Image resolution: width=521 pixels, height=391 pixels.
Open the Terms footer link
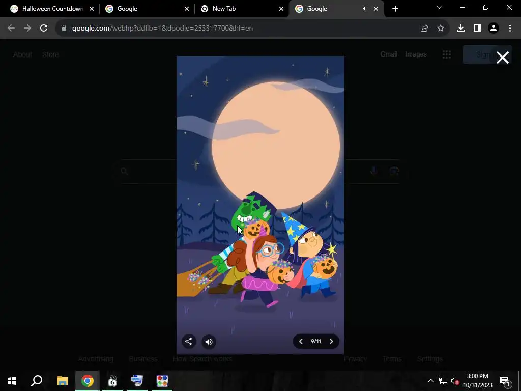pyautogui.click(x=392, y=359)
